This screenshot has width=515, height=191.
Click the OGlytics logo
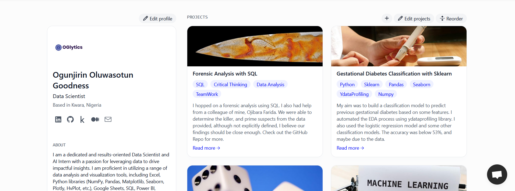pos(69,47)
